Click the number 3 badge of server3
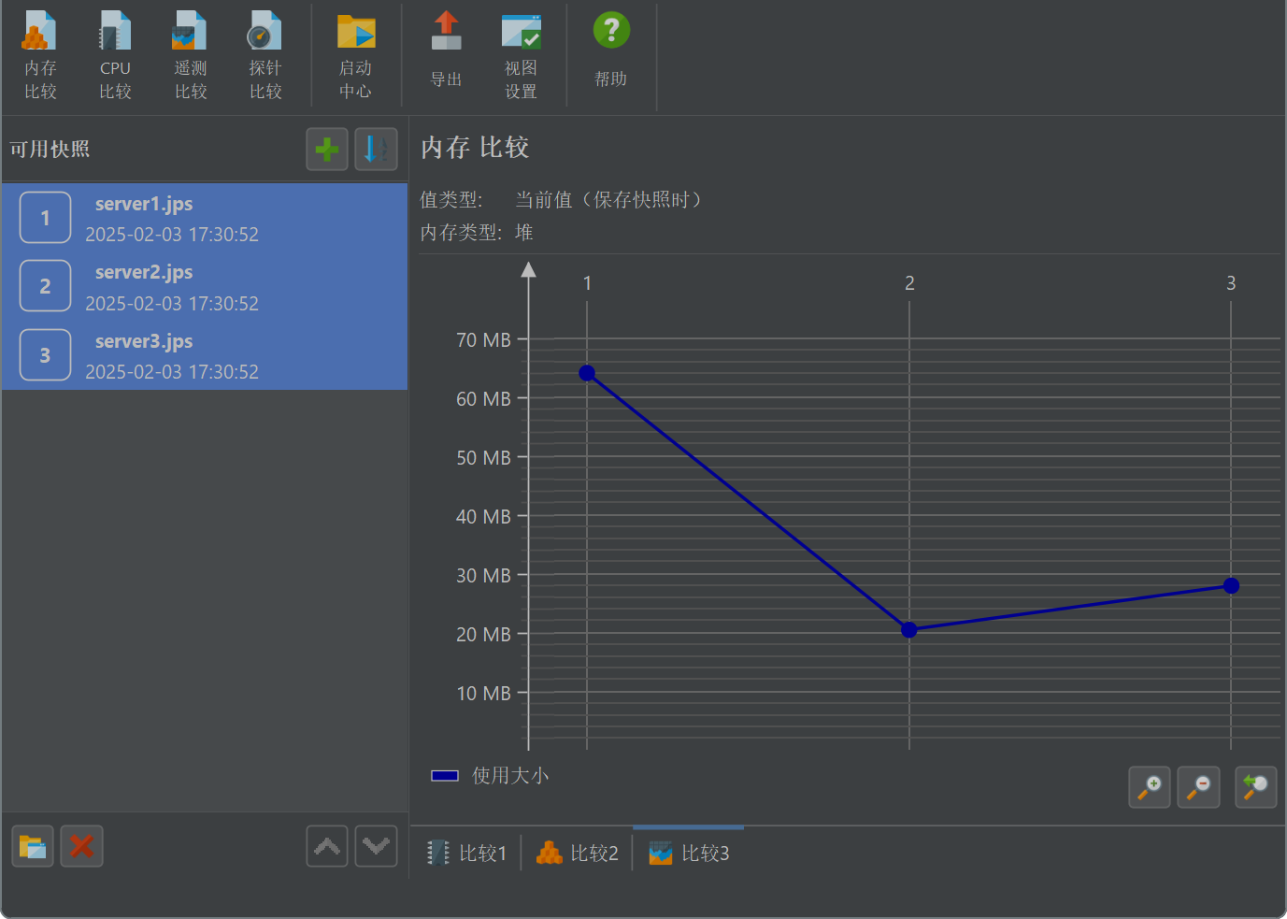This screenshot has height=919, width=1287. point(45,355)
